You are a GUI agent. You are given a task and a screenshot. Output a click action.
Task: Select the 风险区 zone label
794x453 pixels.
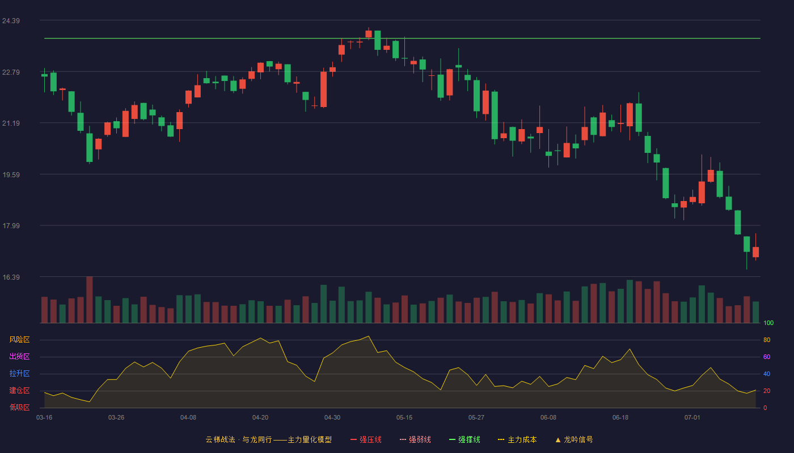pos(19,340)
